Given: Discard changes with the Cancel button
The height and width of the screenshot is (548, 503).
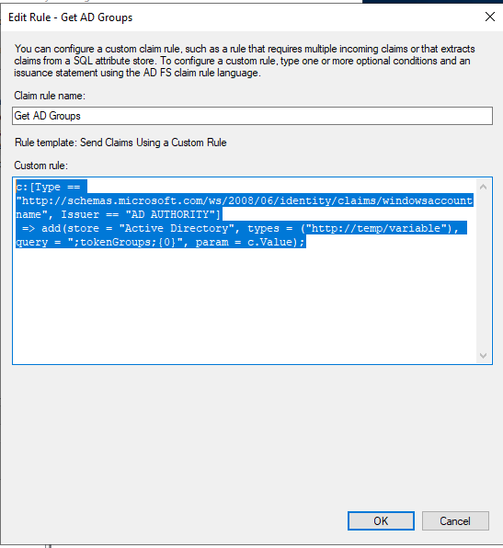Looking at the screenshot, I should tap(455, 520).
